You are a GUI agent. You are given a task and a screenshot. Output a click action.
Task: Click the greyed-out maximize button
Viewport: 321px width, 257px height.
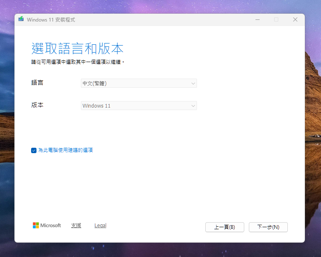click(x=276, y=19)
